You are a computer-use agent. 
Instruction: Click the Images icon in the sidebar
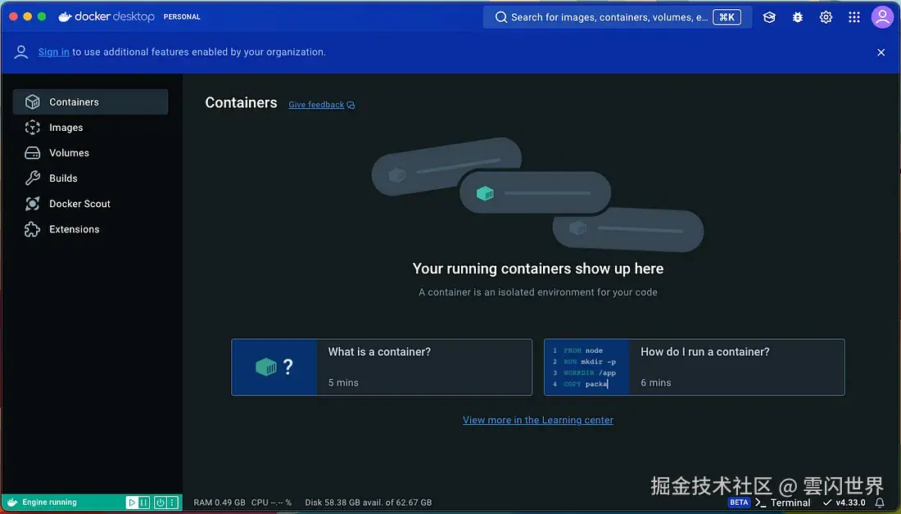point(32,128)
